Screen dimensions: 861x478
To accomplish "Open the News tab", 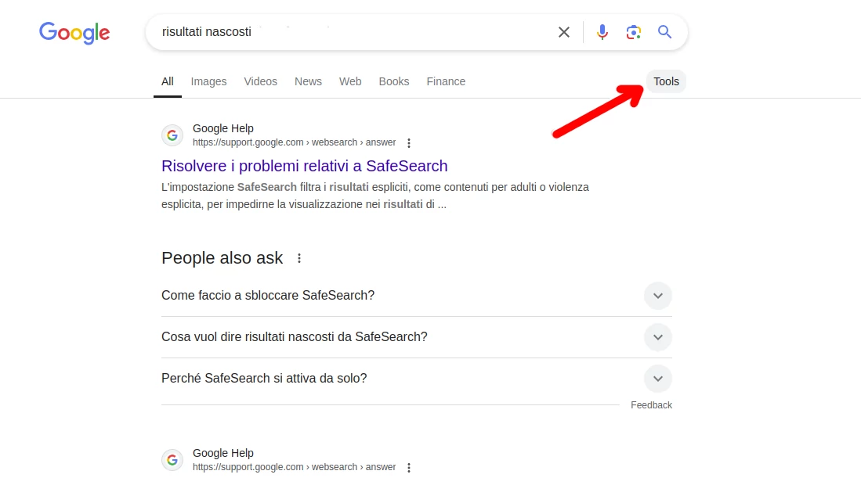I will pyautogui.click(x=308, y=81).
